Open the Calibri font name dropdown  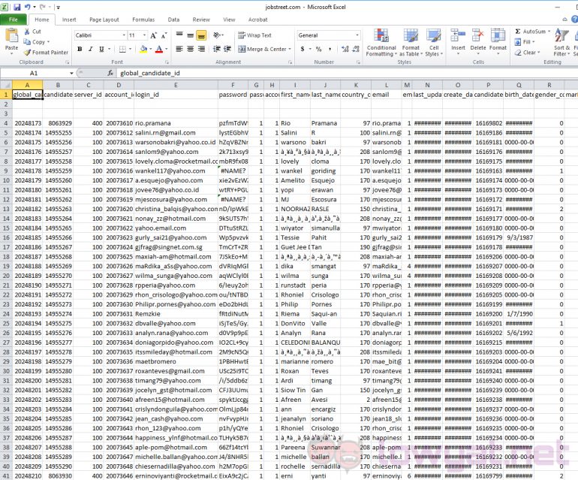pyautogui.click(x=124, y=35)
